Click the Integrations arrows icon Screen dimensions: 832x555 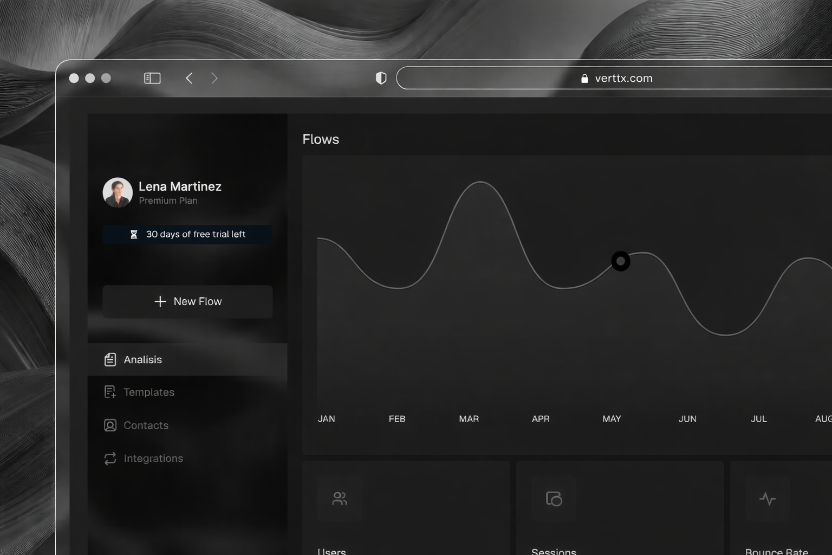110,459
